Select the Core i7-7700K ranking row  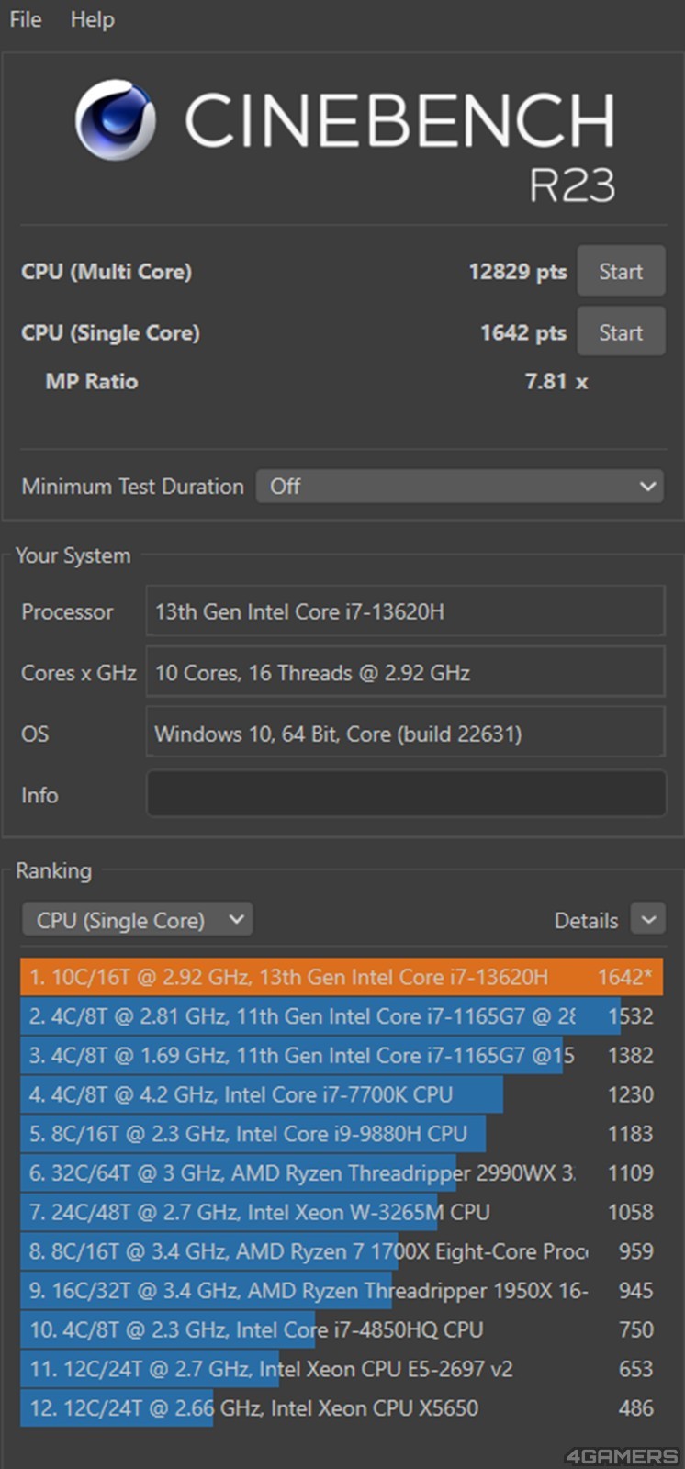pyautogui.click(x=341, y=1094)
